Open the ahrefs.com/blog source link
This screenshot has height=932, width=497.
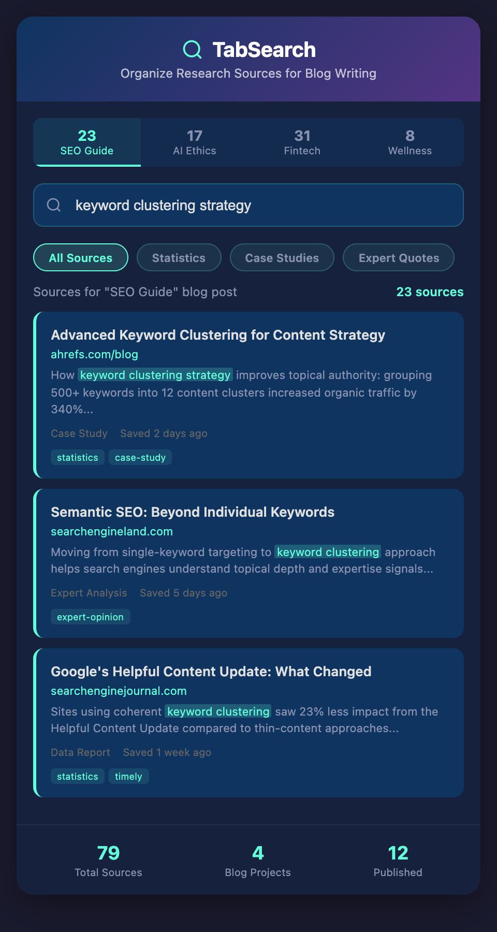coord(94,355)
